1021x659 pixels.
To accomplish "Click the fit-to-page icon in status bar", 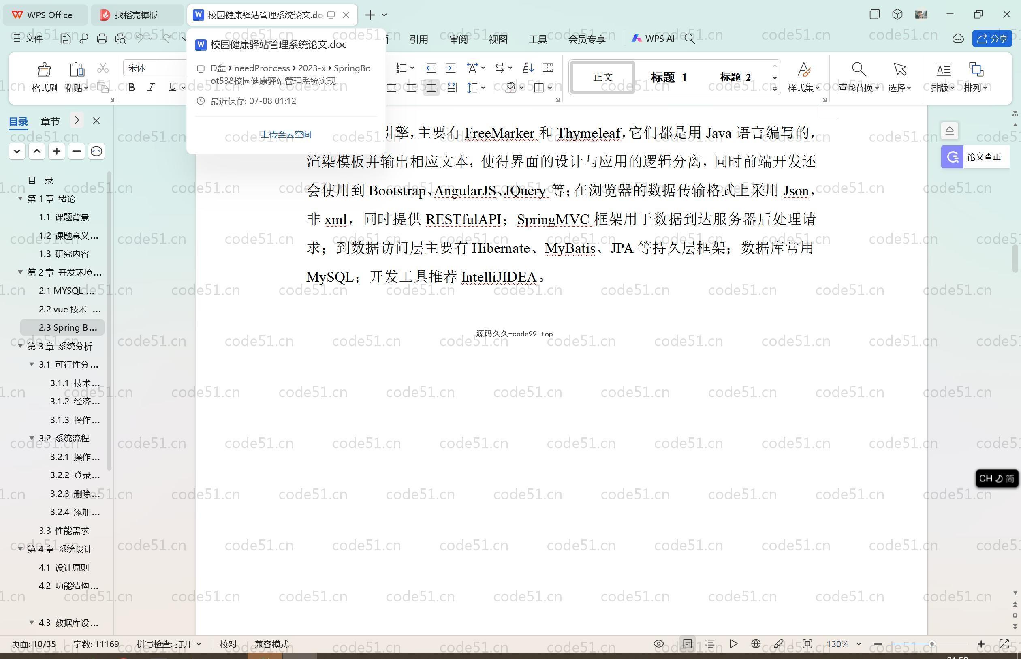I will pos(807,644).
